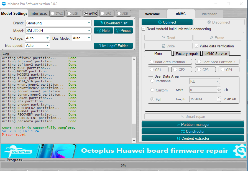
Task: Open the Model Settings tab
Action: point(14,13)
